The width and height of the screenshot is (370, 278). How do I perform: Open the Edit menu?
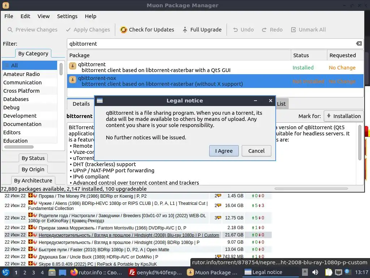point(25,16)
